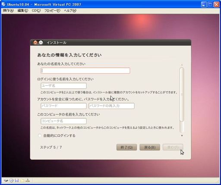Viewport: 221px width, 185px height.
Task: Maximize the Virtual PC window
Action: click(x=210, y=4)
